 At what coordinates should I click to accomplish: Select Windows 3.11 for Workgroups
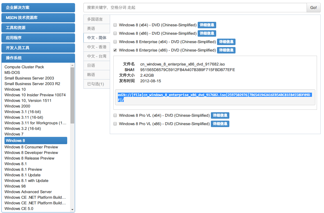pos(35,123)
